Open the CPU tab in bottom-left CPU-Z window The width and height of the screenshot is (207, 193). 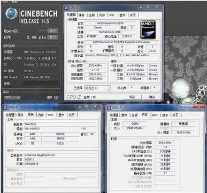10,115
